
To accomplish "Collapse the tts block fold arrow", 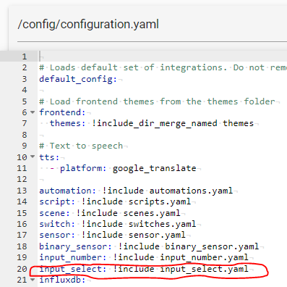I will pos(33,157).
